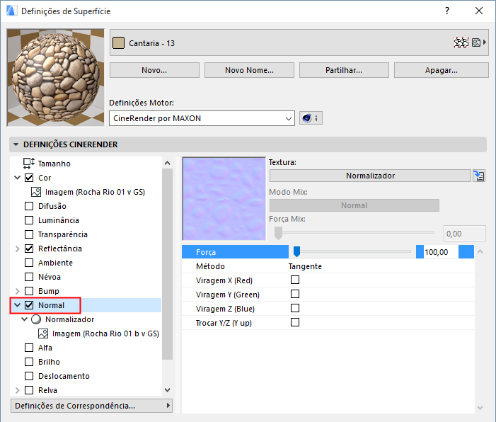
Task: Select image icon for Rocha Rio 01 v GS
Action: click(36, 192)
